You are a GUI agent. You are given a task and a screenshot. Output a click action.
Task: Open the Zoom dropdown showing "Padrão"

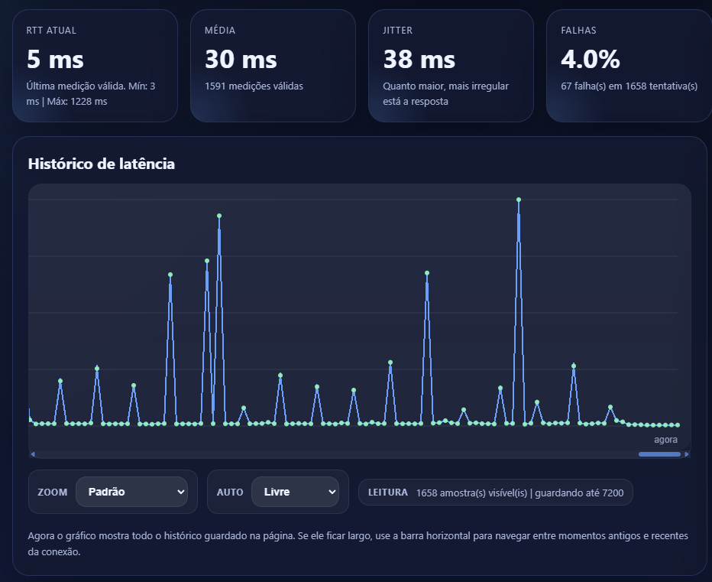131,492
